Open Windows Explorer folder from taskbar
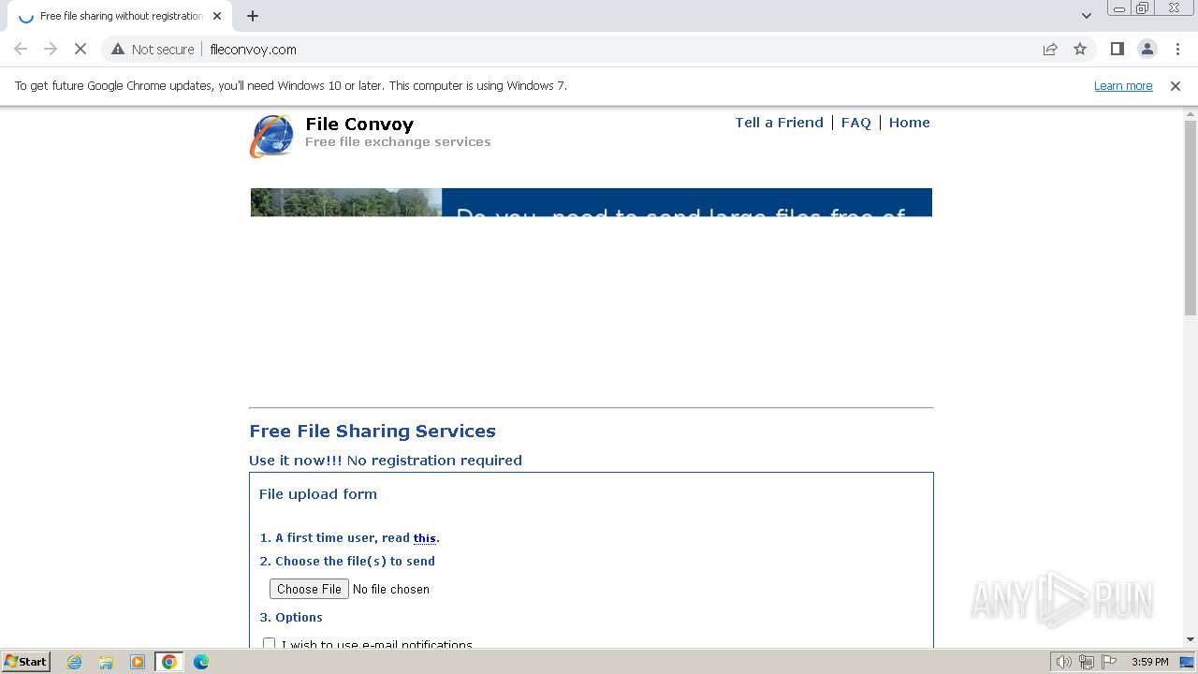The height and width of the screenshot is (674, 1198). tap(106, 662)
